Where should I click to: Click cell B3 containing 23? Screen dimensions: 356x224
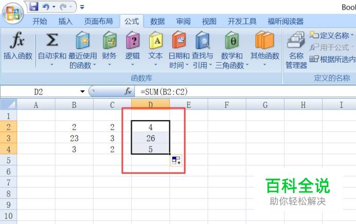74,138
